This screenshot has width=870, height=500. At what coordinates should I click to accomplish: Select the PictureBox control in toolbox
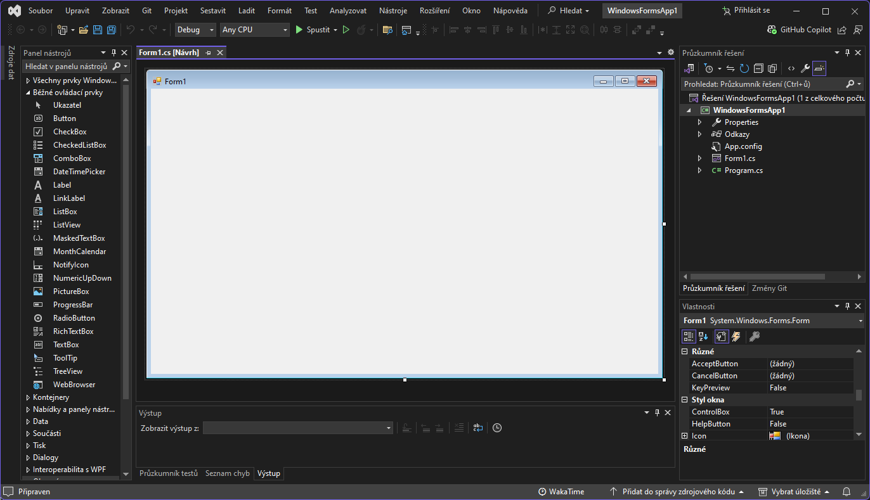click(x=71, y=292)
